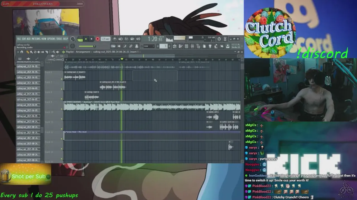Toggle the metronome icon
This screenshot has height=200, width=357.
[114, 39]
